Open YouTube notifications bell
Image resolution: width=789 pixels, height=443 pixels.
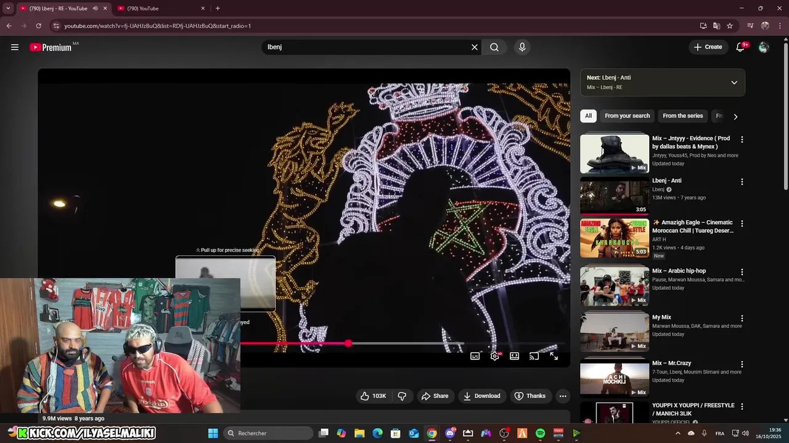coord(740,47)
